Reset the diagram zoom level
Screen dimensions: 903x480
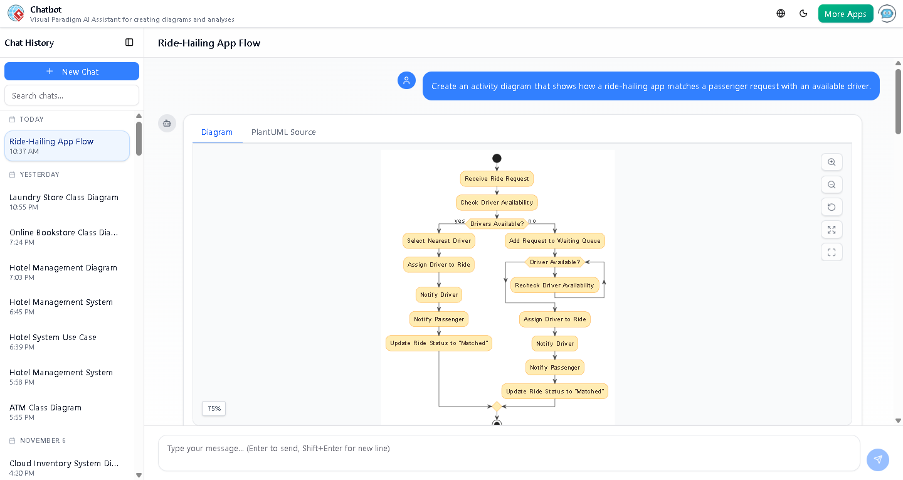(x=832, y=207)
